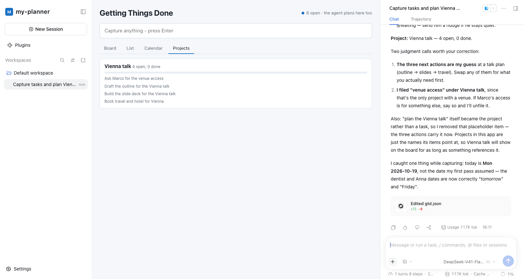Start a New Session
The width and height of the screenshot is (524, 279).
tap(46, 29)
